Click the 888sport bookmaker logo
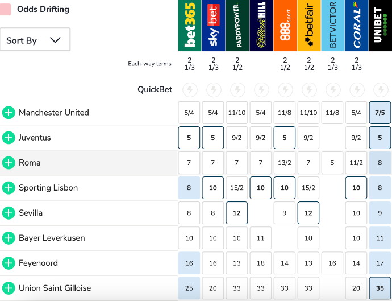Screen dimensions: 392x301 pos(285,26)
